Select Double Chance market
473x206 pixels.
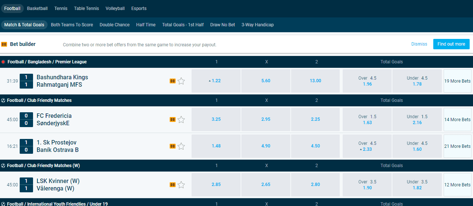click(114, 25)
